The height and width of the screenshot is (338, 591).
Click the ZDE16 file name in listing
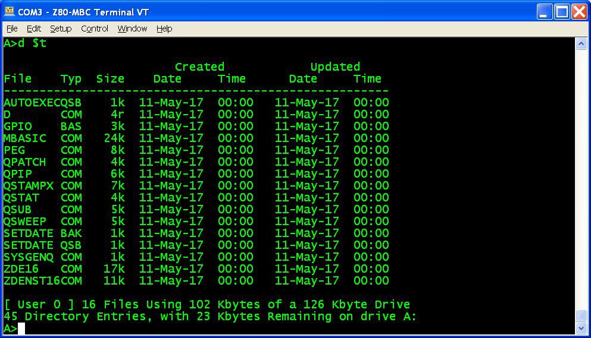(21, 268)
